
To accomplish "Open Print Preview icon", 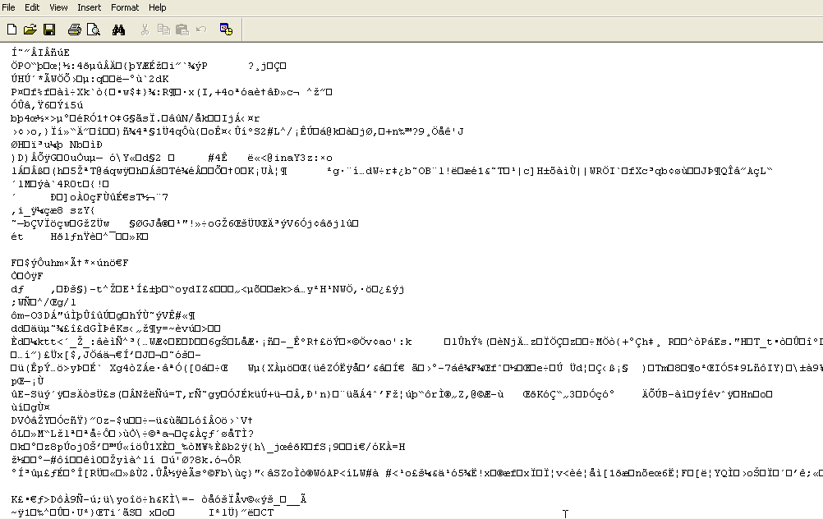I will 94,30.
